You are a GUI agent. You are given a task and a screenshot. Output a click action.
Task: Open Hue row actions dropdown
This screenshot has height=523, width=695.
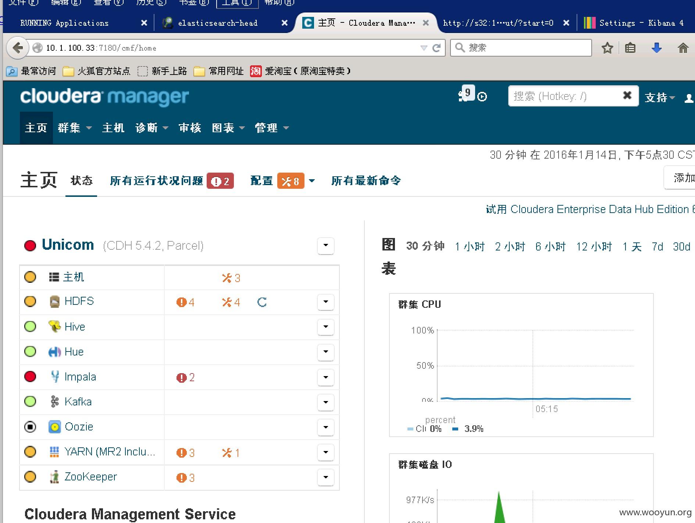[x=326, y=352]
